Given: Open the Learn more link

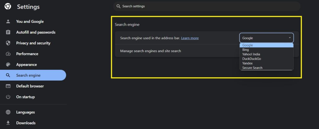Looking at the screenshot, I should (190, 38).
